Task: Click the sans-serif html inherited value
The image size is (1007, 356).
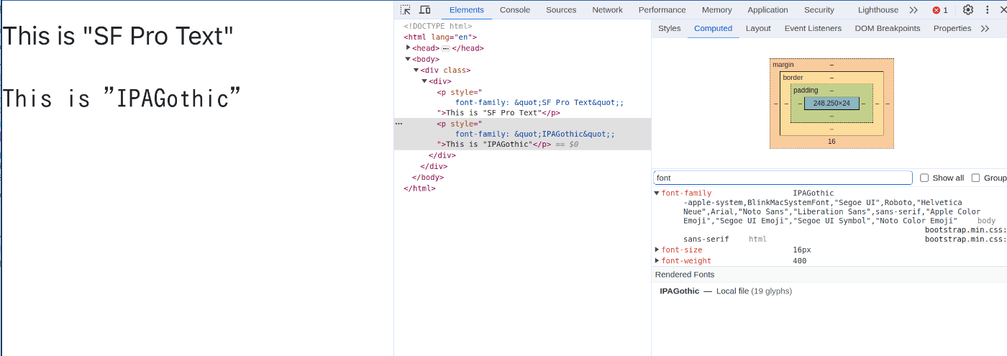Action: tap(706, 239)
